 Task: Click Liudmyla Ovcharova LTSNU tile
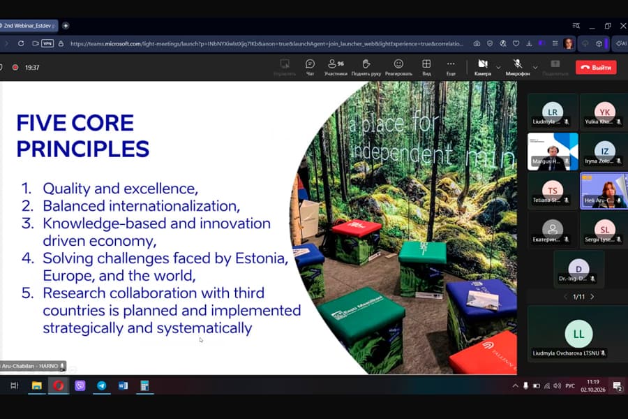[x=578, y=334]
